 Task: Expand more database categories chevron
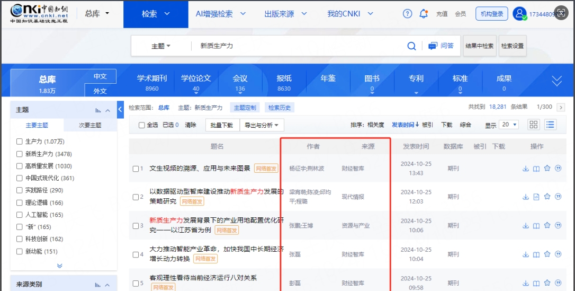click(556, 81)
